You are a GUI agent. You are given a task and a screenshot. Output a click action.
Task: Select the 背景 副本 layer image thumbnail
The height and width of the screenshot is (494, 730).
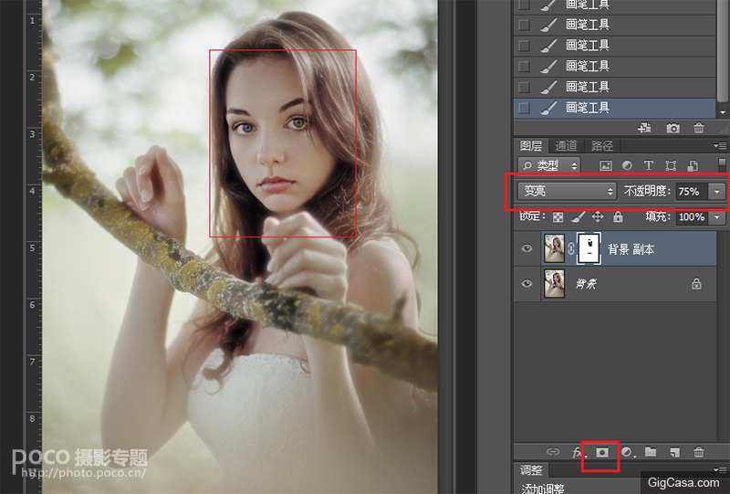[555, 248]
